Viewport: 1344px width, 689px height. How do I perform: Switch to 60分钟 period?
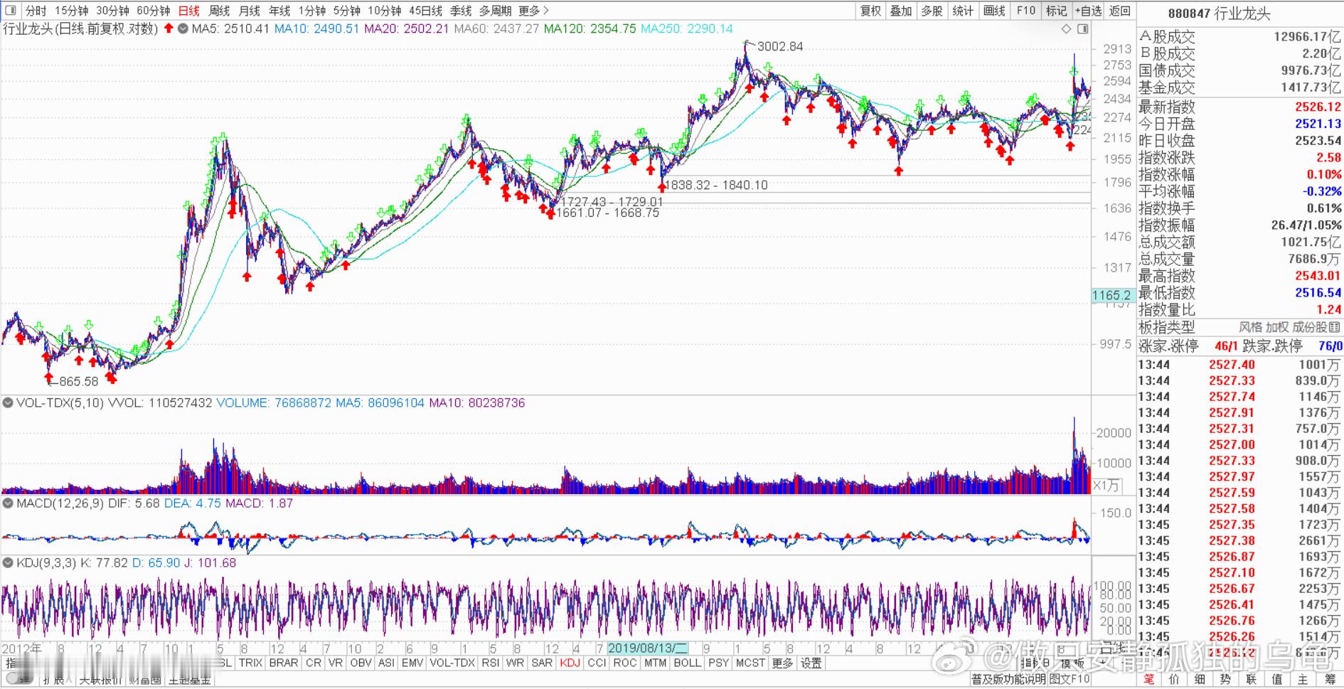point(153,11)
